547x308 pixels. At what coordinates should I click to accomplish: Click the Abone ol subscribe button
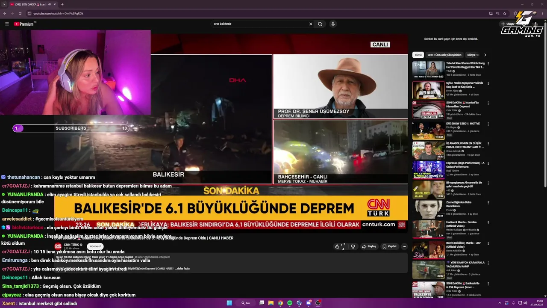pyautogui.click(x=95, y=246)
